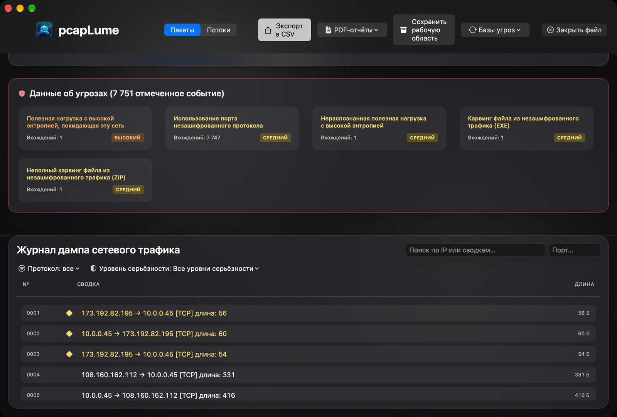Click the protocol filter icon beside Протокол
The image size is (617, 417).
(22, 268)
